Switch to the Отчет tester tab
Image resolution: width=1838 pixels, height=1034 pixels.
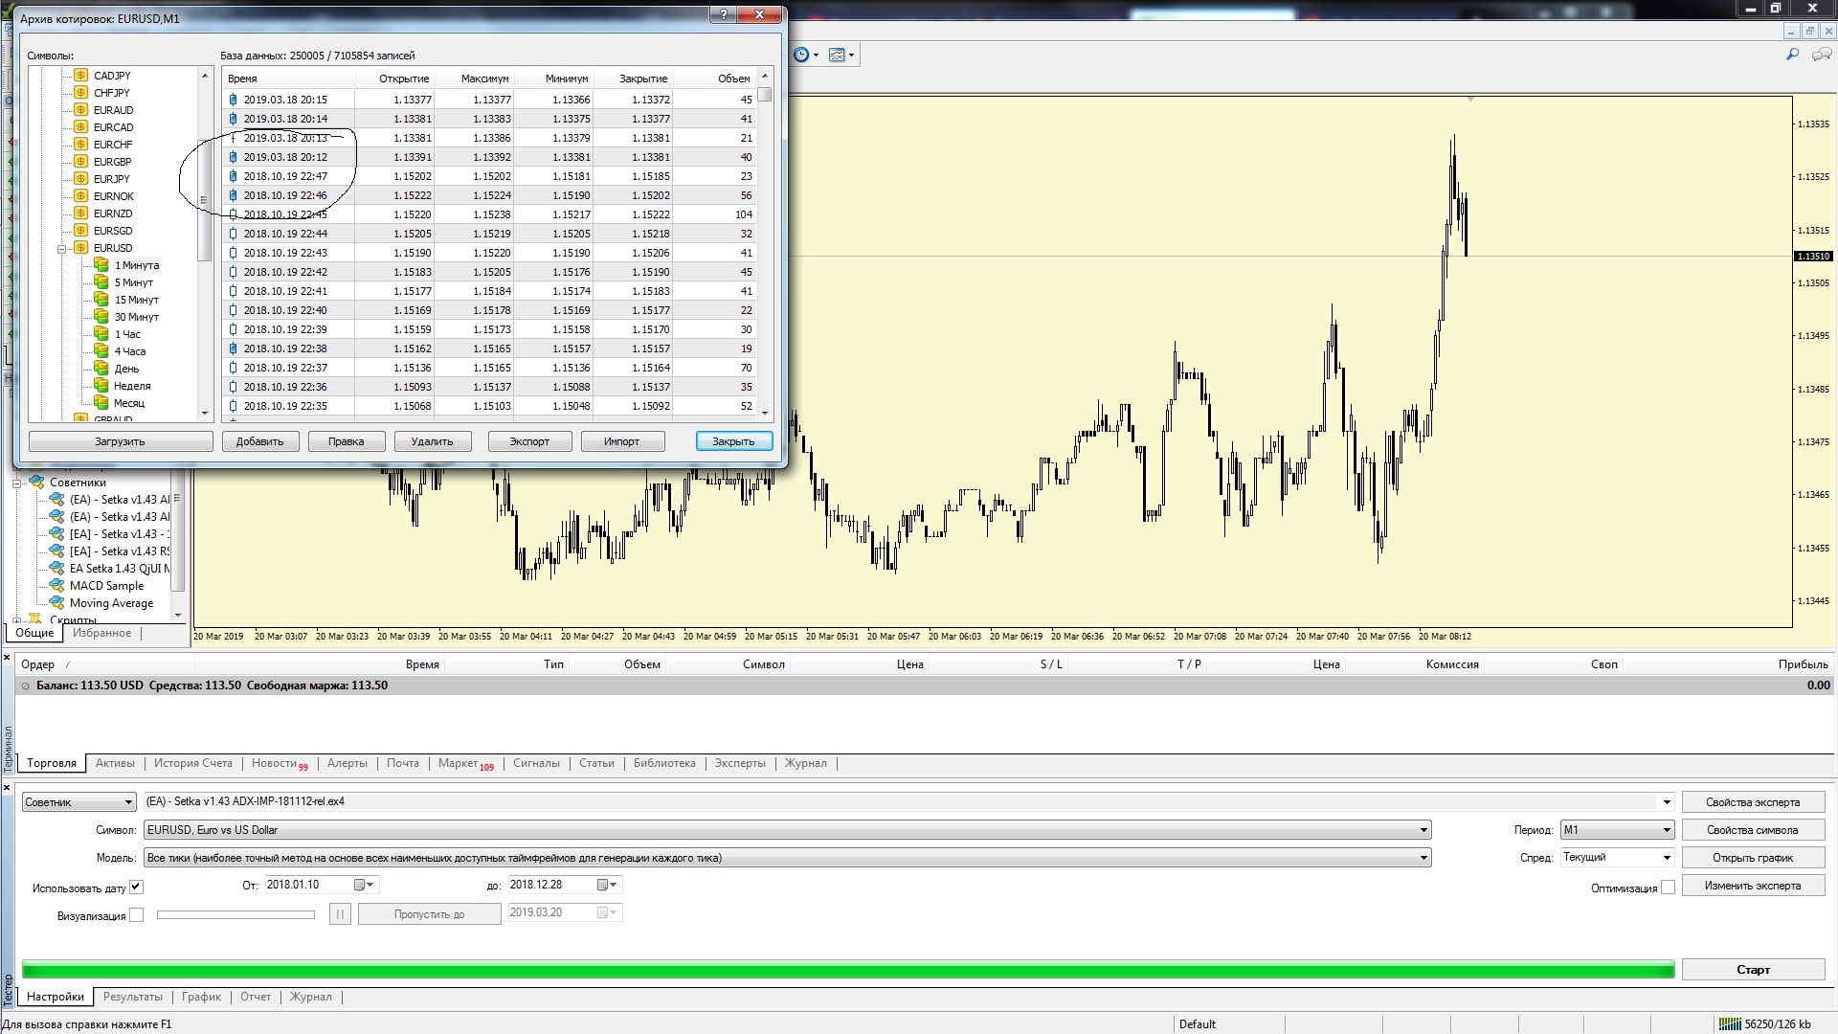click(256, 997)
